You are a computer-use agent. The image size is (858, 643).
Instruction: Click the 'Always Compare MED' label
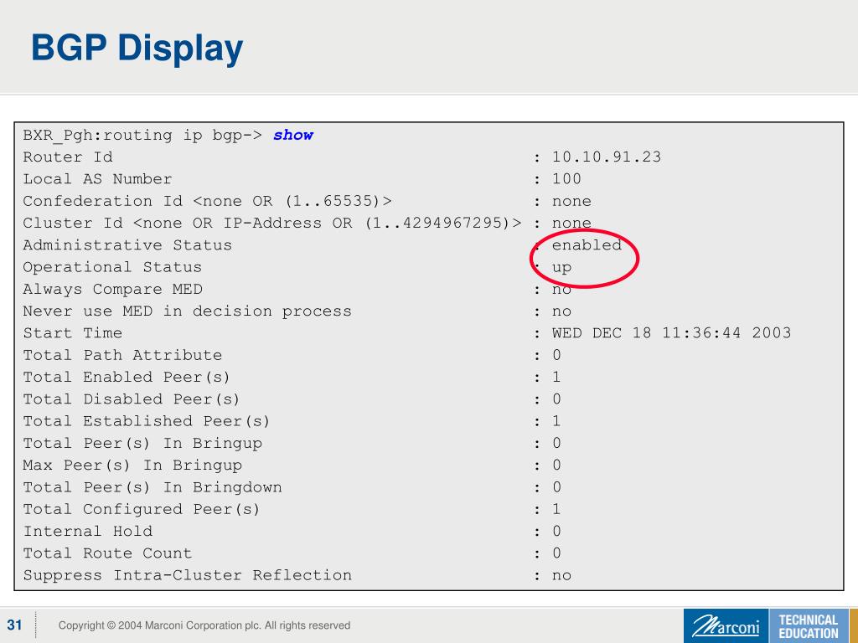point(113,289)
